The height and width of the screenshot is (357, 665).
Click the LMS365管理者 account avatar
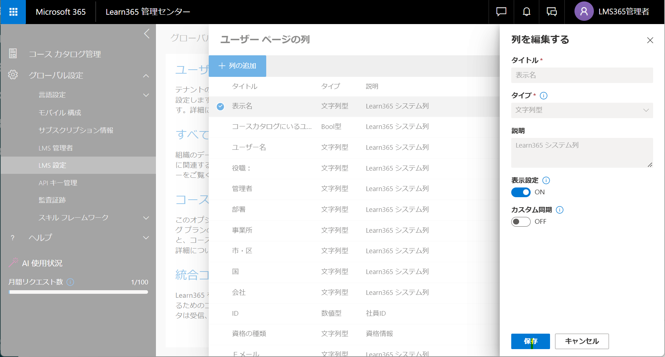tap(584, 11)
